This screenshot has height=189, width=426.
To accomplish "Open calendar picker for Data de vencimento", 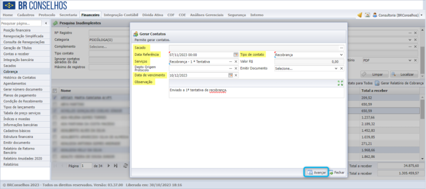I will (x=230, y=75).
